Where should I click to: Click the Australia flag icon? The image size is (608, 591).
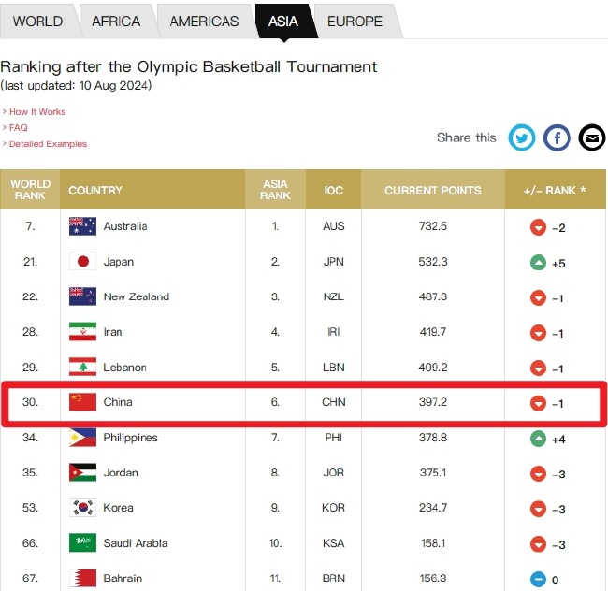click(82, 226)
